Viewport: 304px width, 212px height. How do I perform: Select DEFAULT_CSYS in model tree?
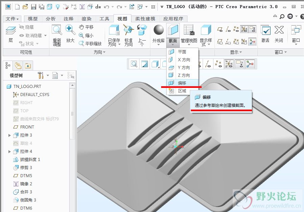[x=31, y=95]
